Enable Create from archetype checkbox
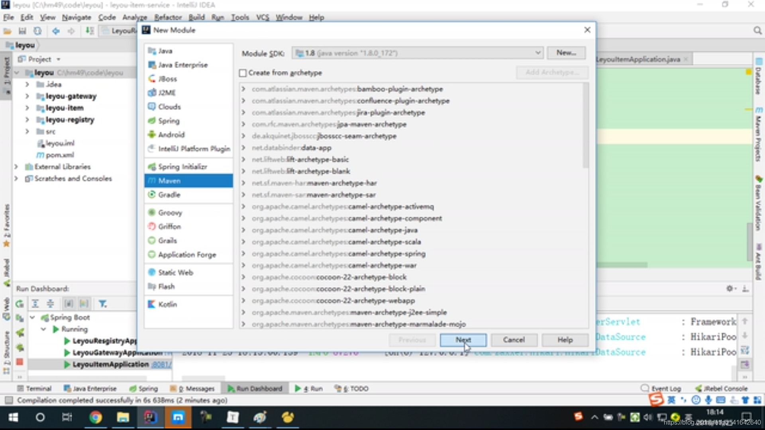 pos(243,73)
